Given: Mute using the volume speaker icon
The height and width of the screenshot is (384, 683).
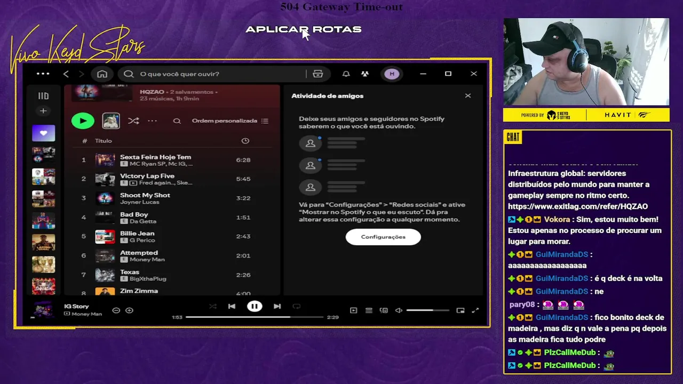Looking at the screenshot, I should click(x=399, y=310).
